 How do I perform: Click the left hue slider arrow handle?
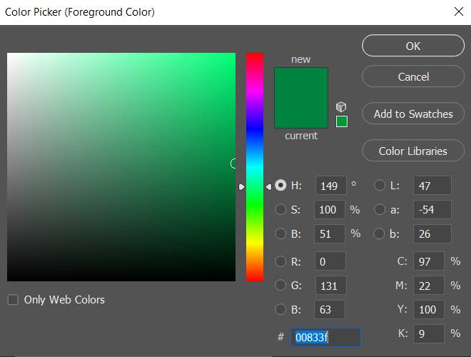(x=241, y=187)
